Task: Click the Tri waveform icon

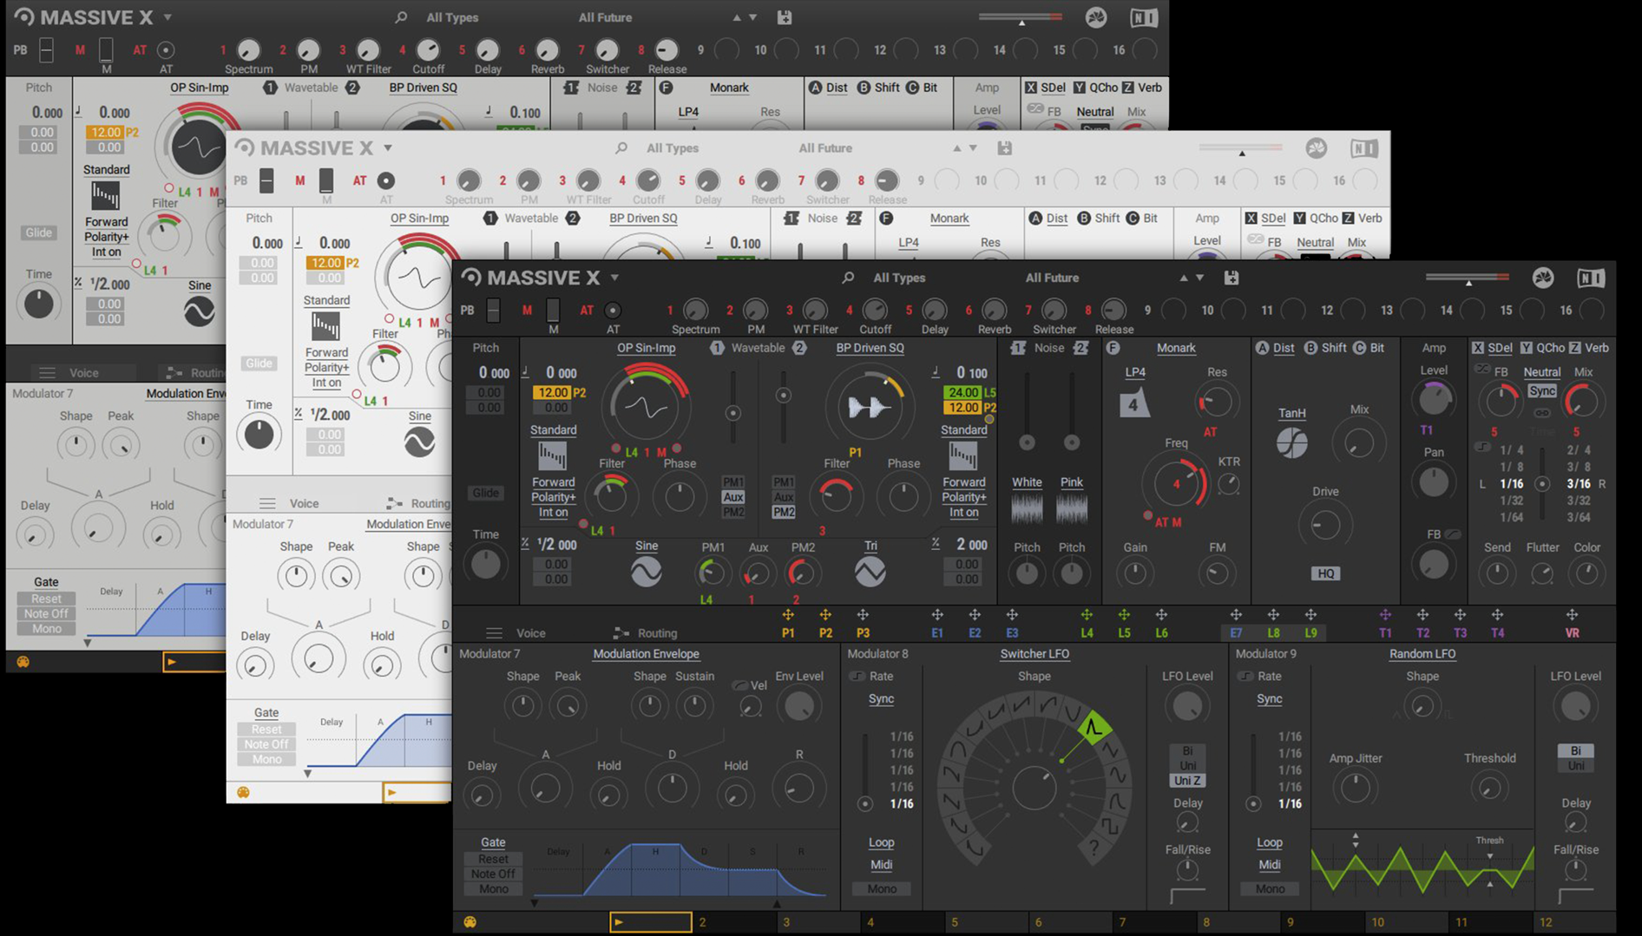Action: click(870, 572)
